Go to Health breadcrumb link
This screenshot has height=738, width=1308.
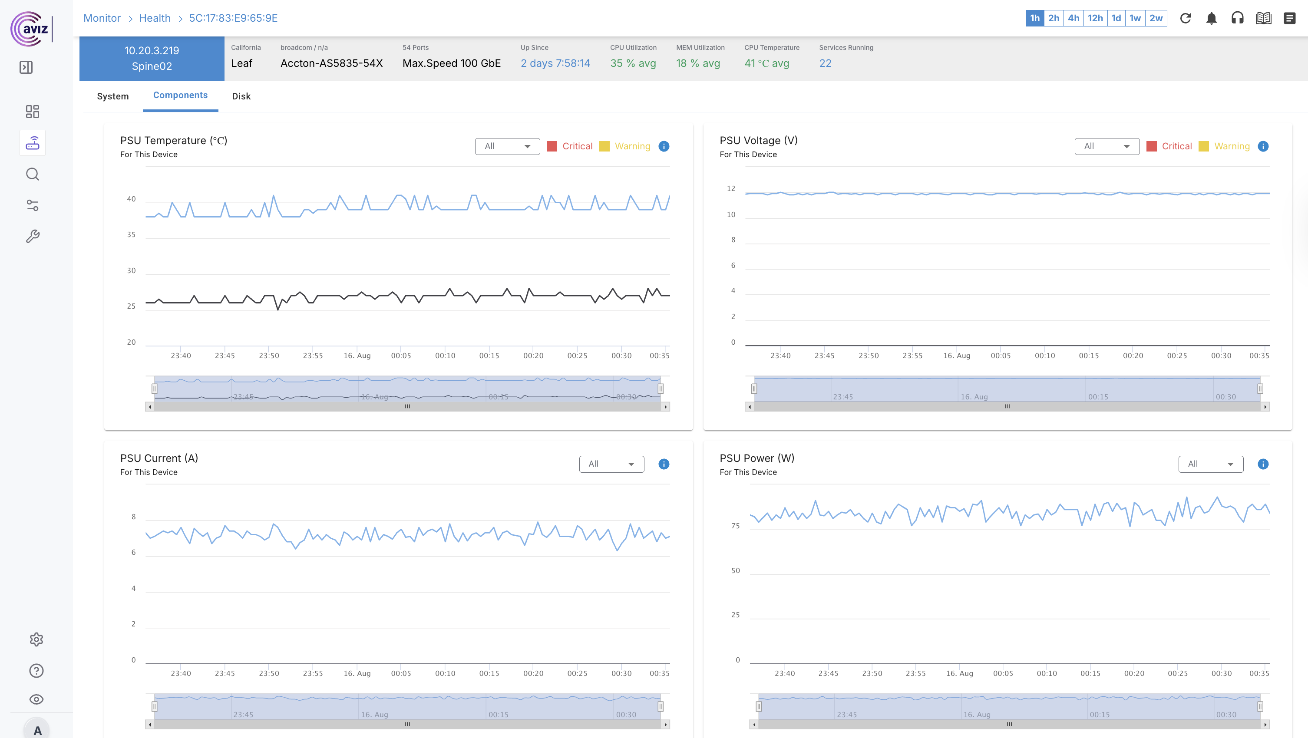(155, 18)
